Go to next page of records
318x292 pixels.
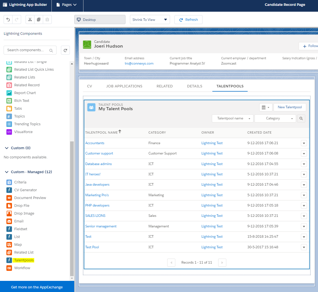[x=222, y=262]
